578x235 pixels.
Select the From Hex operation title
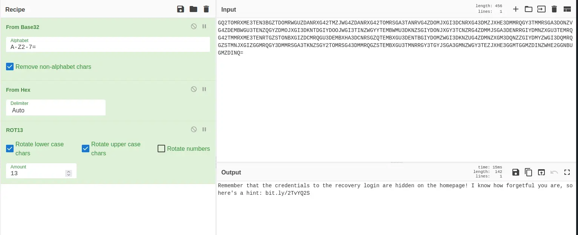click(18, 90)
